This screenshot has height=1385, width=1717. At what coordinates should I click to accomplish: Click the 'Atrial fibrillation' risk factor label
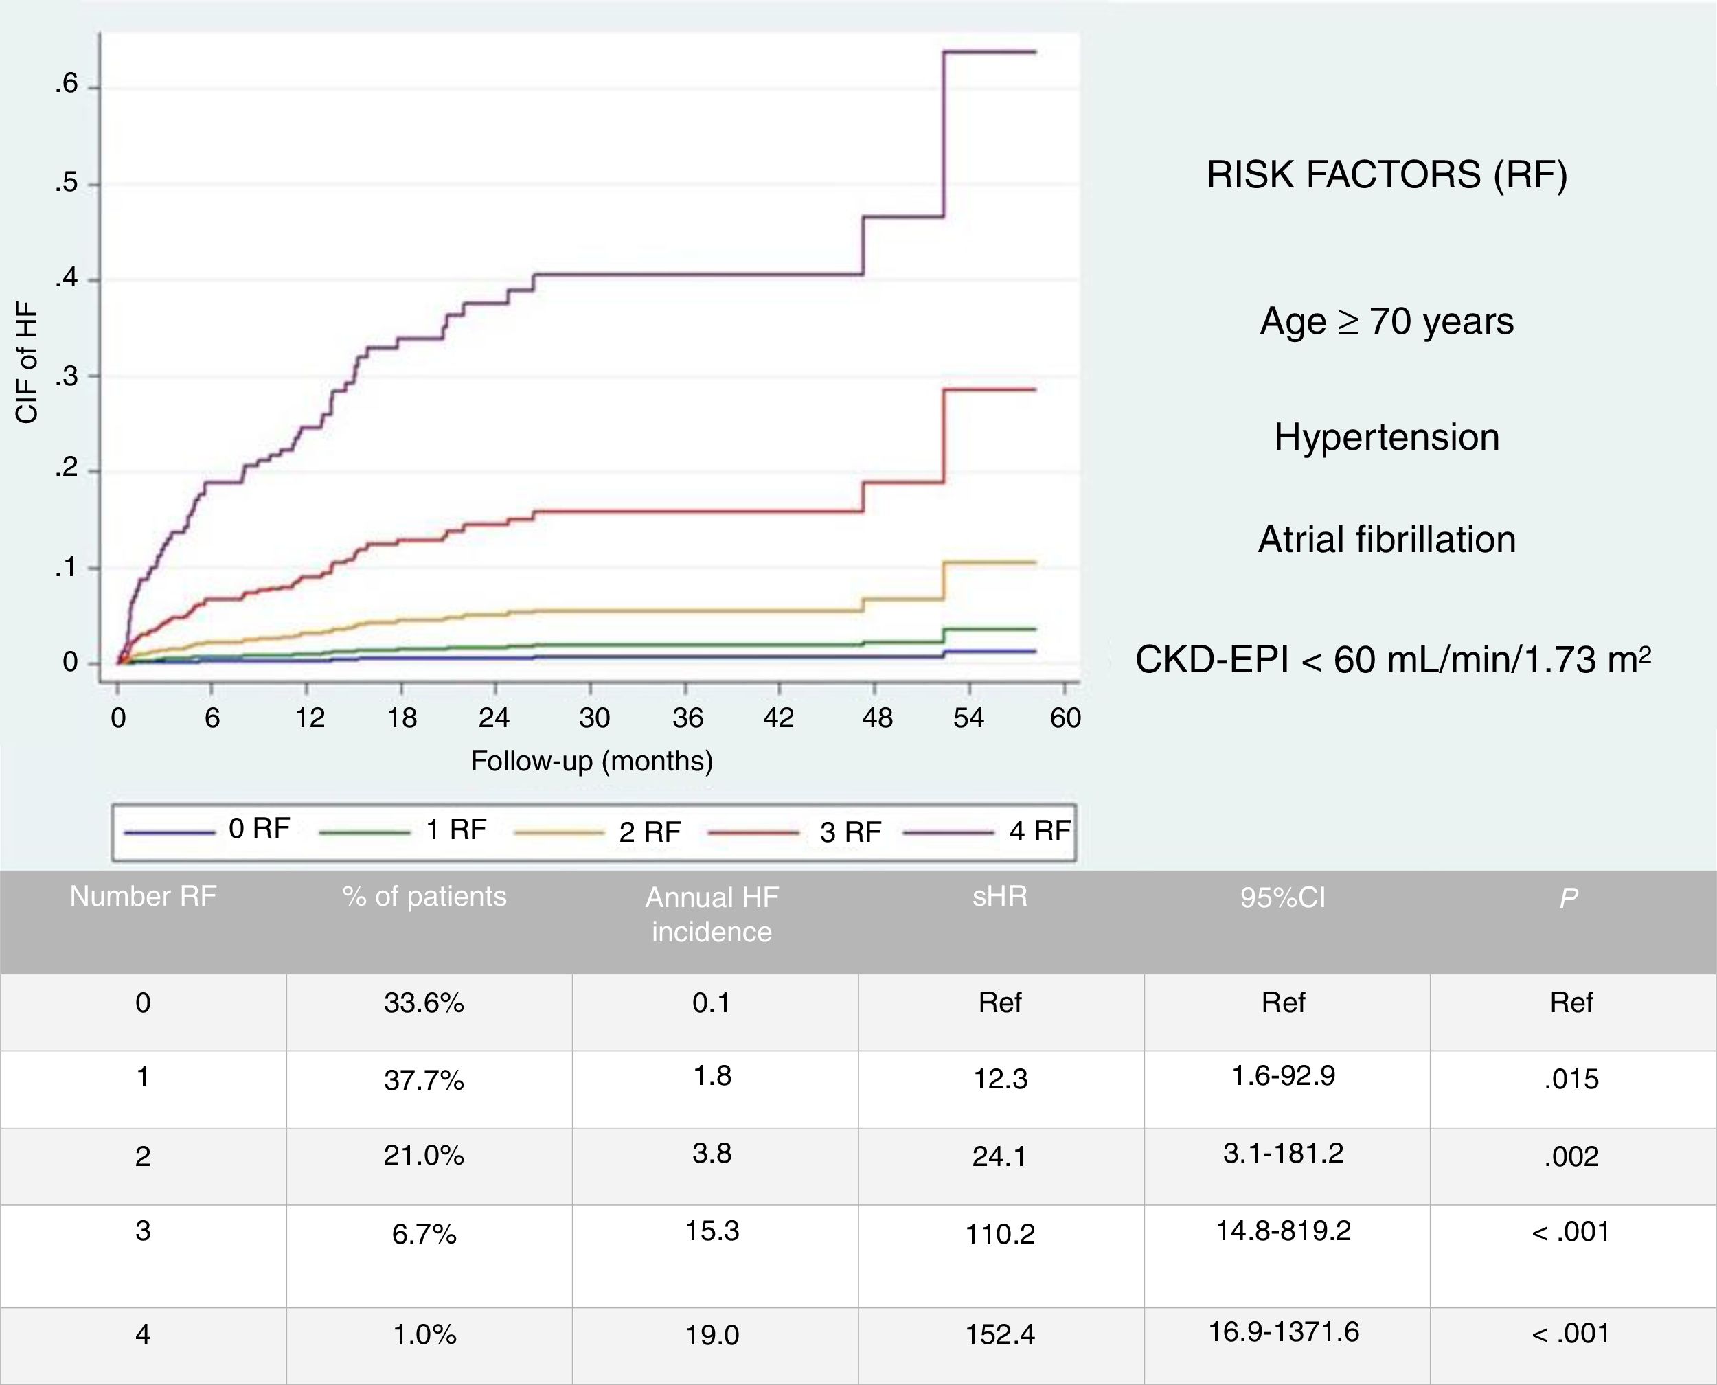(x=1387, y=539)
